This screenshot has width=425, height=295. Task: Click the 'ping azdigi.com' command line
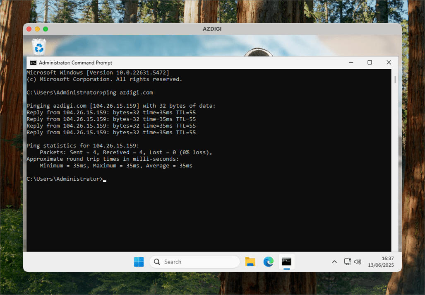coord(90,92)
